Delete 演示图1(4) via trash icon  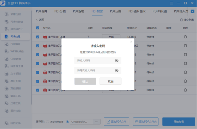tap(185, 72)
